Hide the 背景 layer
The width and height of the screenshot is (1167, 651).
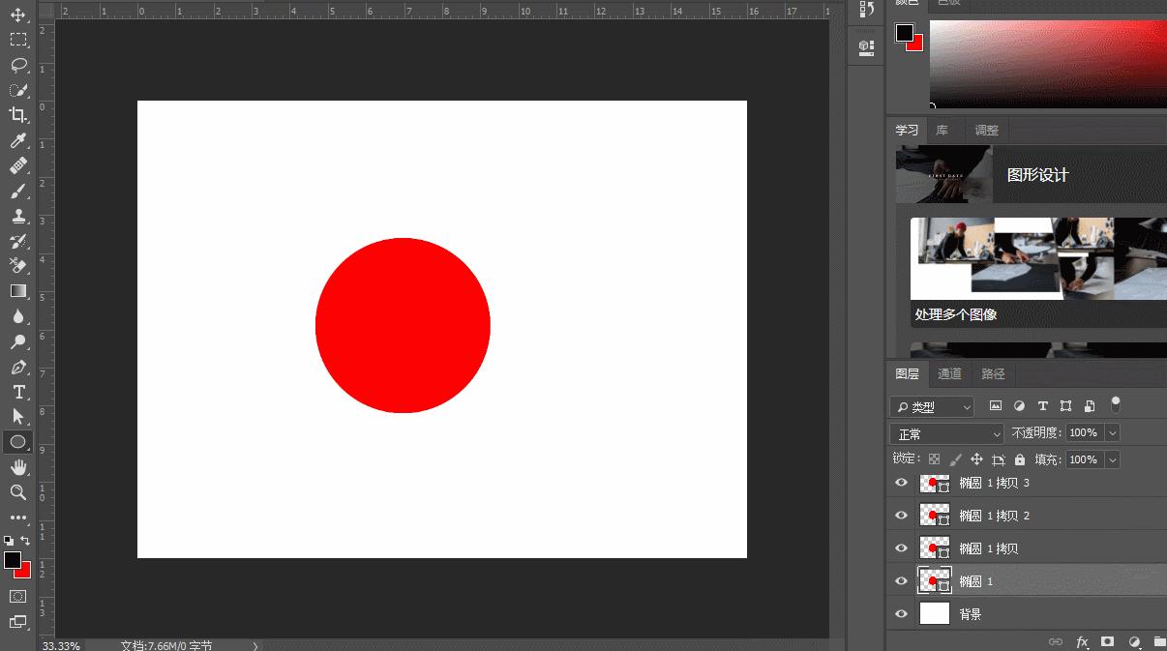pos(901,612)
